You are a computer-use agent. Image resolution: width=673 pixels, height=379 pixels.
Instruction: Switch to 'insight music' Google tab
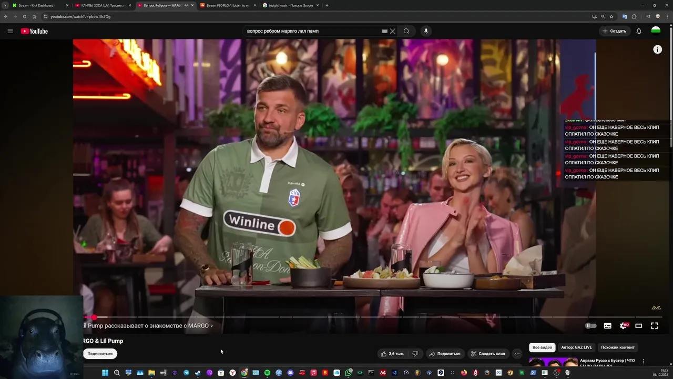coord(290,5)
